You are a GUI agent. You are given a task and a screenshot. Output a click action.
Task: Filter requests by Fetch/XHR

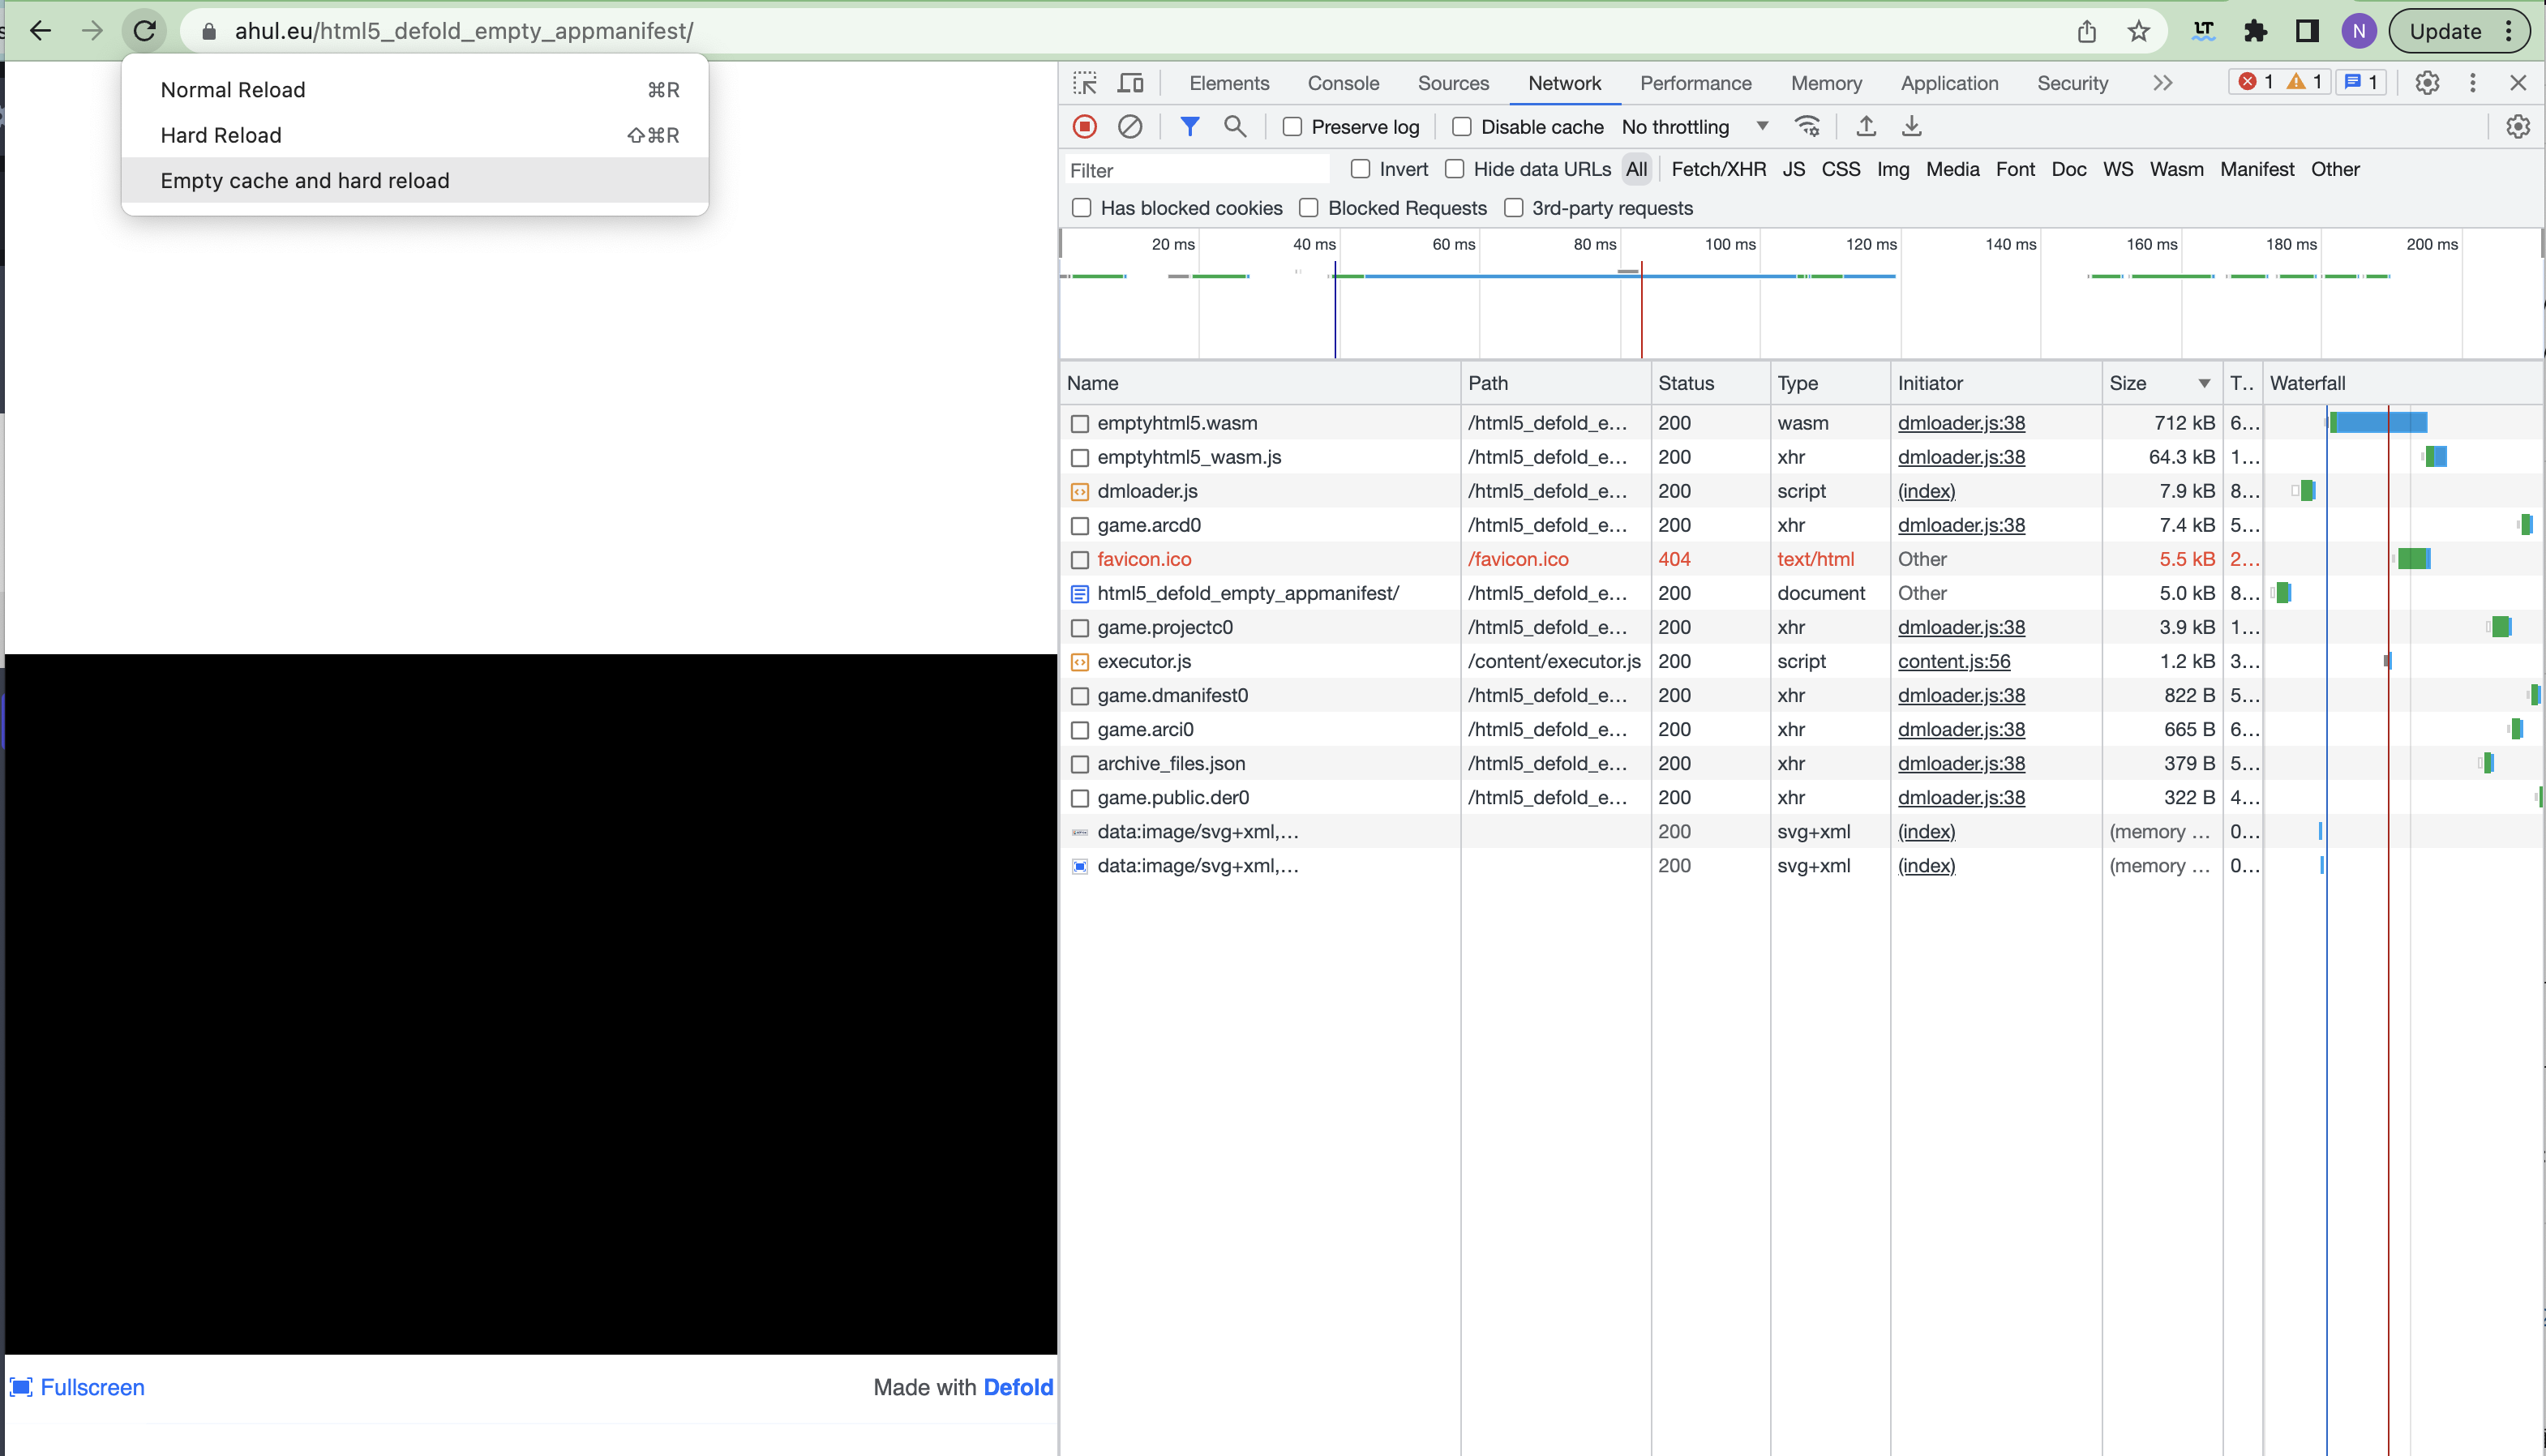[x=1718, y=169]
